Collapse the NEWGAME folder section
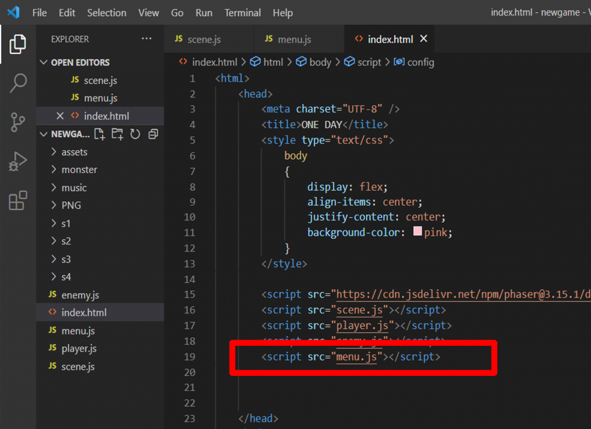The image size is (591, 429). [44, 134]
